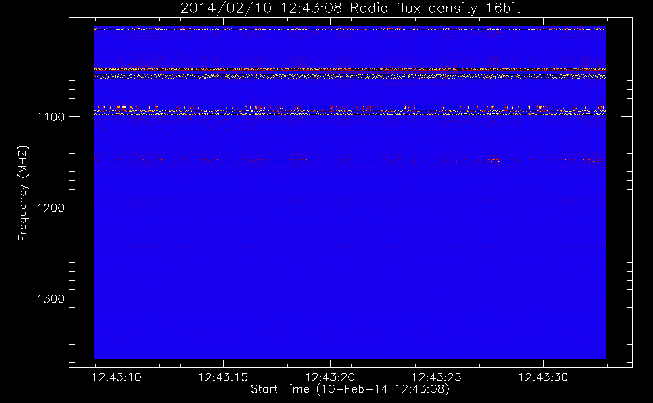This screenshot has width=653, height=403.
Task: Click the 12:43:30 time tick label
Action: pyautogui.click(x=543, y=378)
